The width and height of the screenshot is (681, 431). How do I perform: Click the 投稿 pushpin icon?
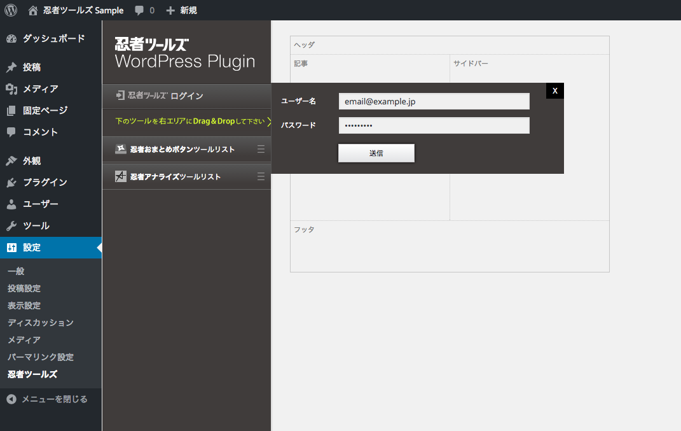click(x=11, y=67)
